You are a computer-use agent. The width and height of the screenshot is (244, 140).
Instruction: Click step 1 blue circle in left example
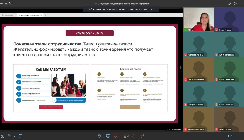pyautogui.click(x=19, y=76)
